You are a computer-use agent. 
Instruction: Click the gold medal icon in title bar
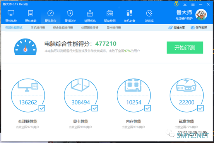(x=176, y=4)
